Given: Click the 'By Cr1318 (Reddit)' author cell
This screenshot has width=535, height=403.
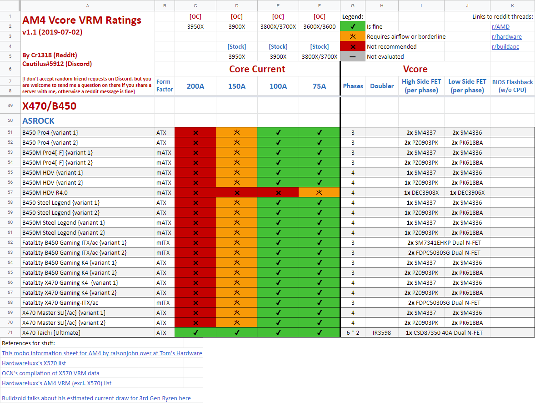Looking at the screenshot, I should click(x=50, y=55).
